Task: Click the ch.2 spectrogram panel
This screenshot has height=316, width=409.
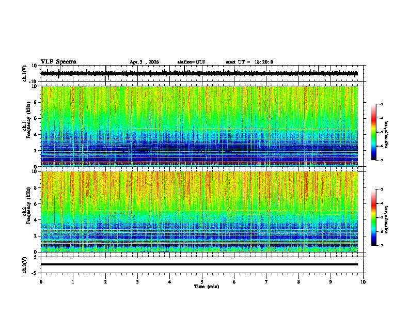Action: (199, 212)
